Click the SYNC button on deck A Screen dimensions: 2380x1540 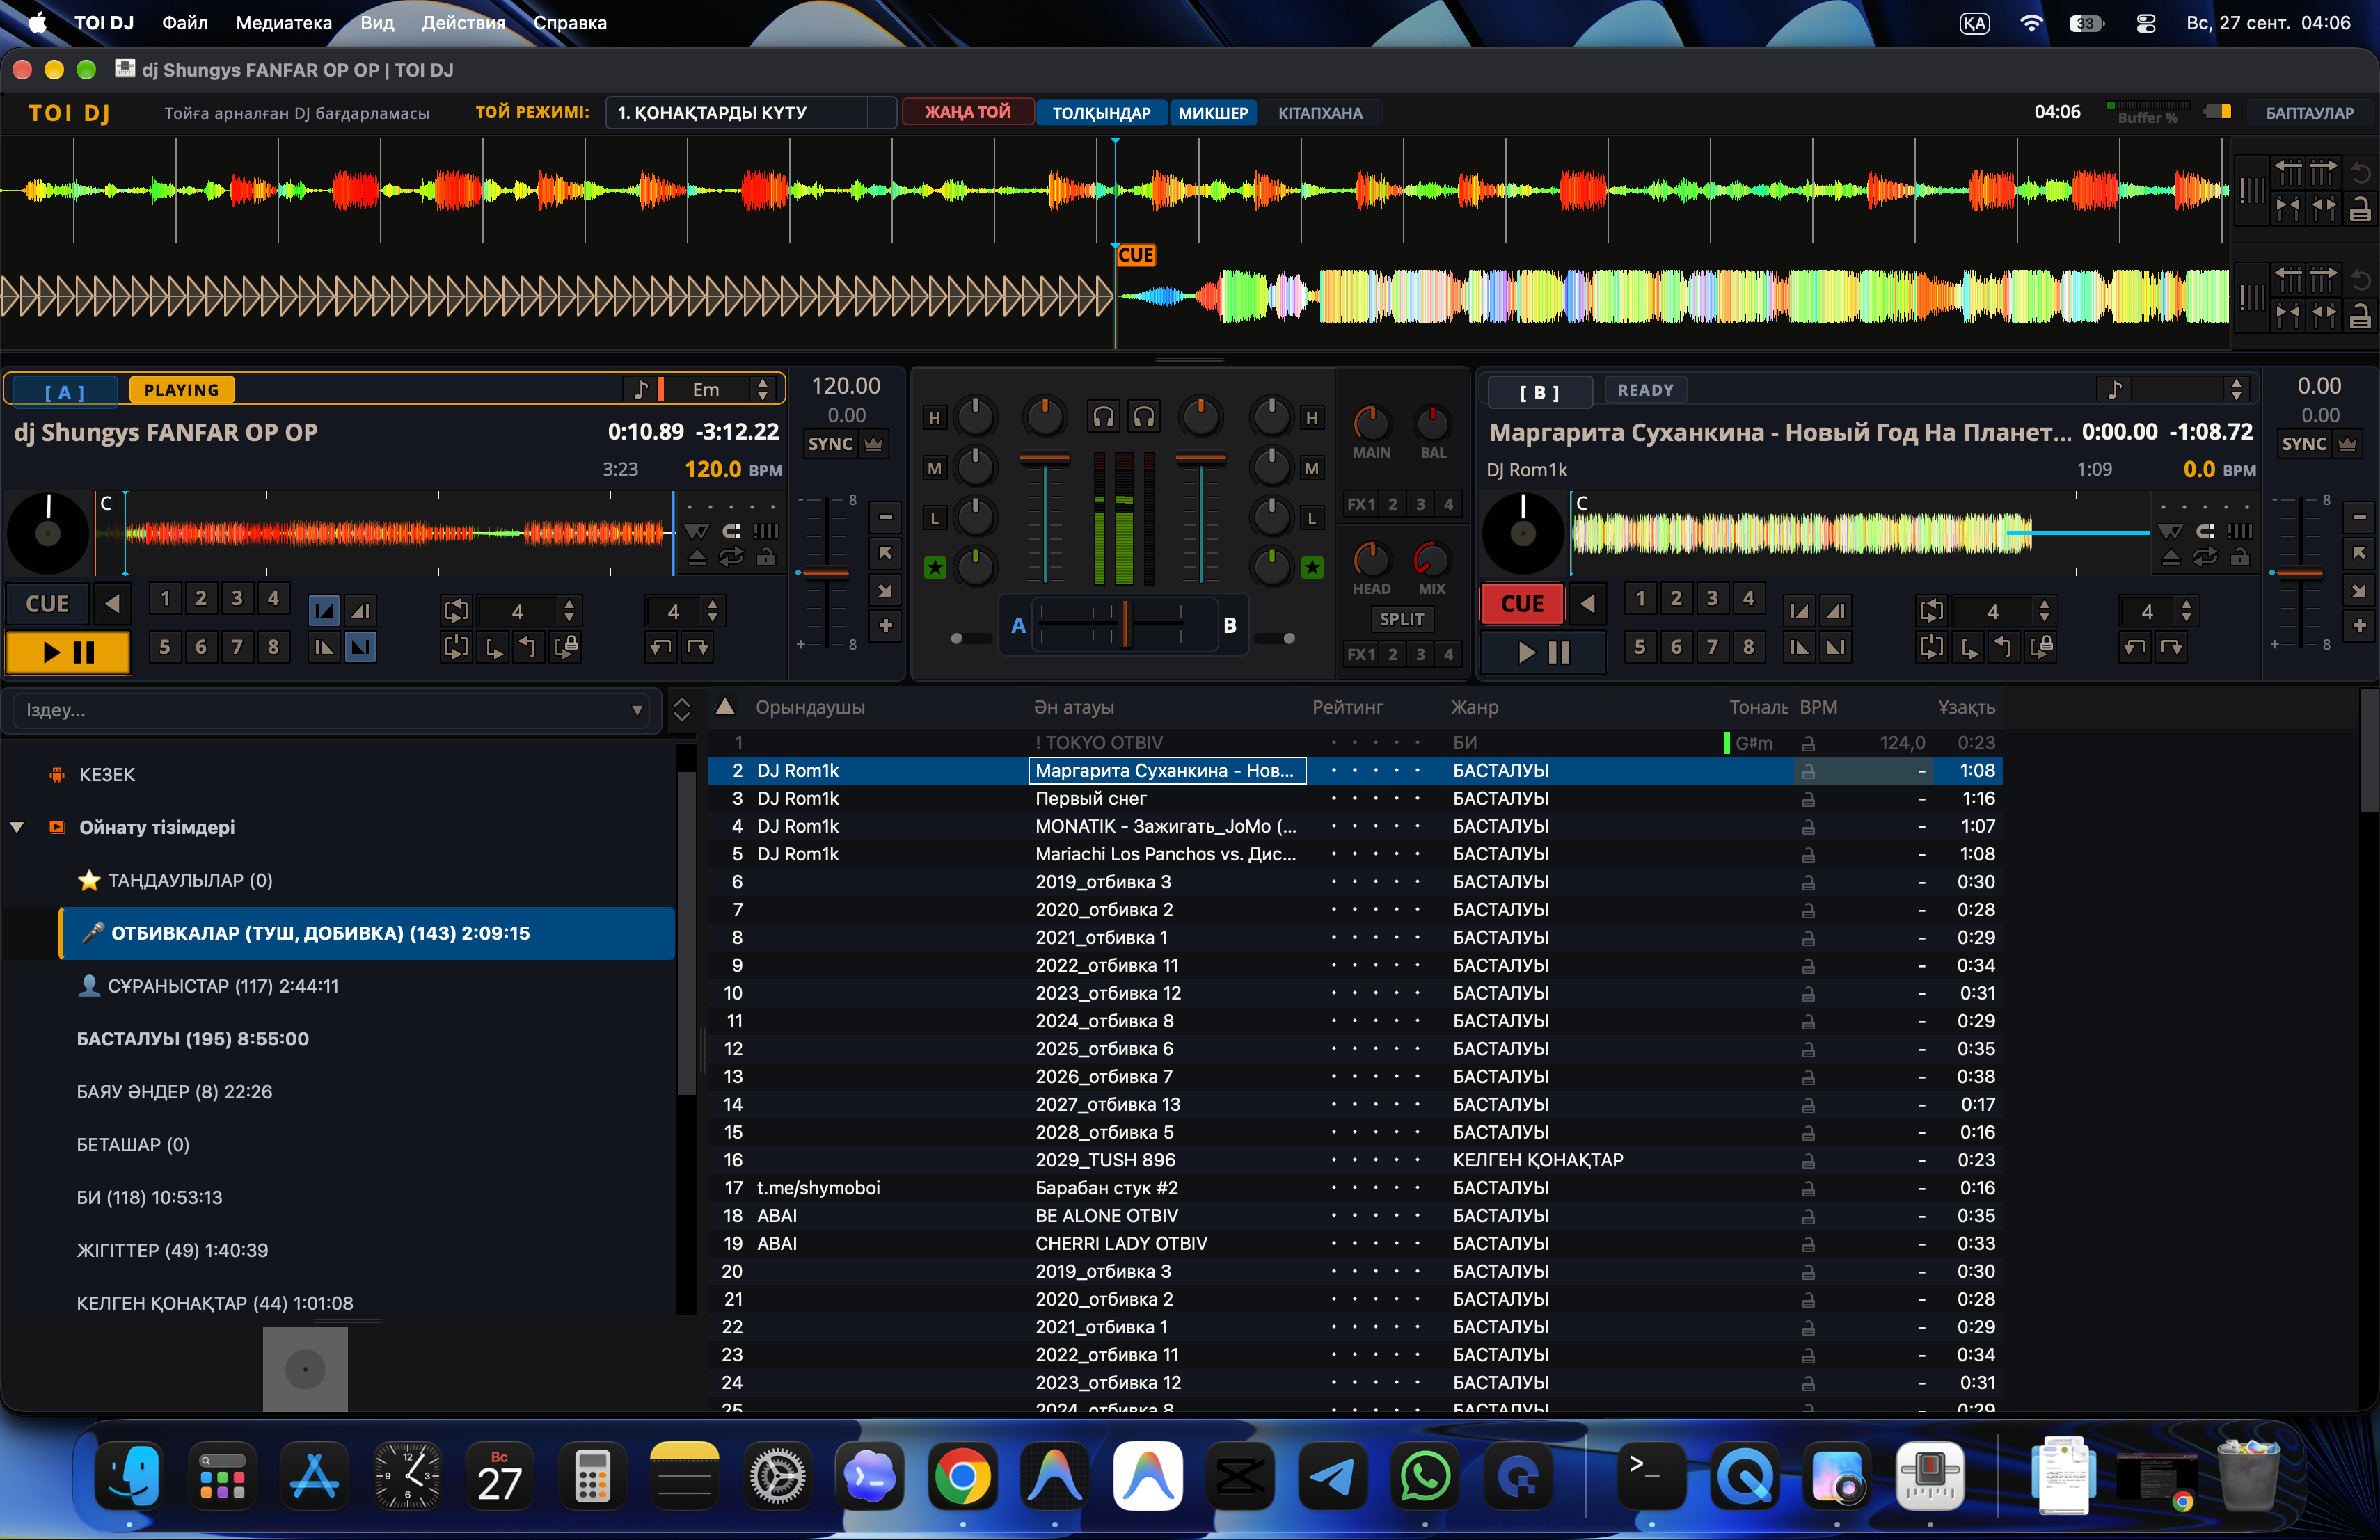pyautogui.click(x=830, y=444)
